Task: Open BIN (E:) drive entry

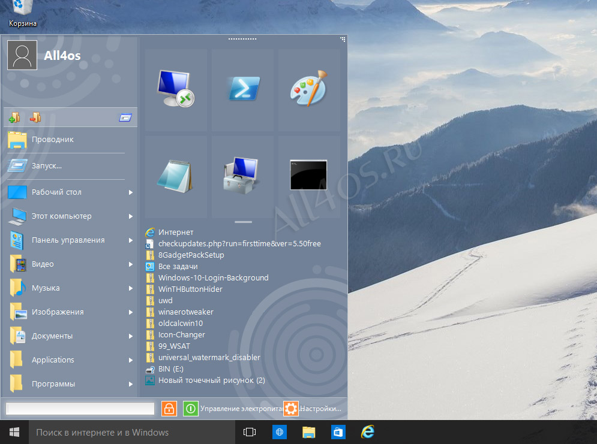Action: click(x=164, y=369)
